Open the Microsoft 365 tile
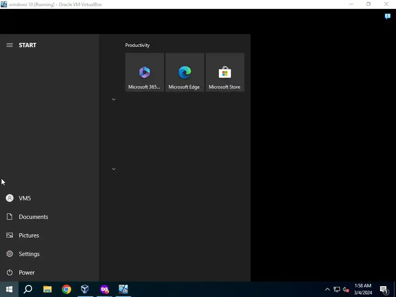This screenshot has width=396, height=297. point(145,72)
